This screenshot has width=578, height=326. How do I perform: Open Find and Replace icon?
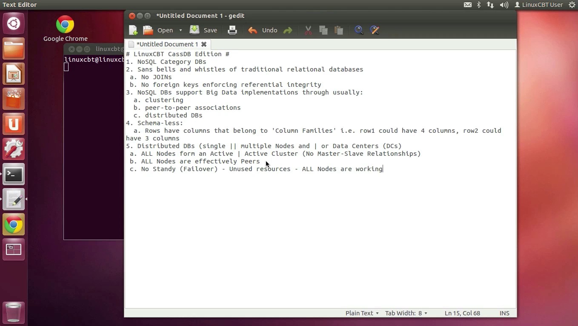(x=375, y=30)
